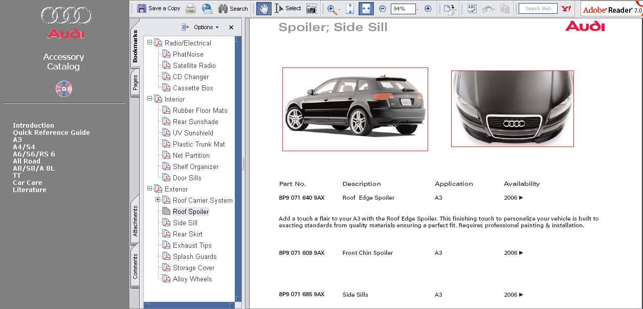The width and height of the screenshot is (643, 309).
Task: Activate the Select text tool
Action: tap(288, 9)
